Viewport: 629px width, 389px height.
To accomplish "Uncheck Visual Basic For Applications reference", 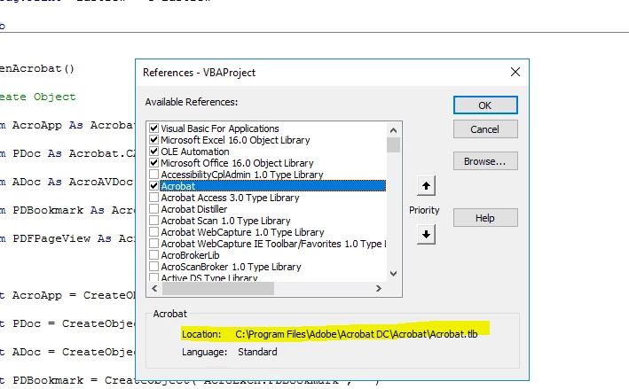I will (153, 128).
